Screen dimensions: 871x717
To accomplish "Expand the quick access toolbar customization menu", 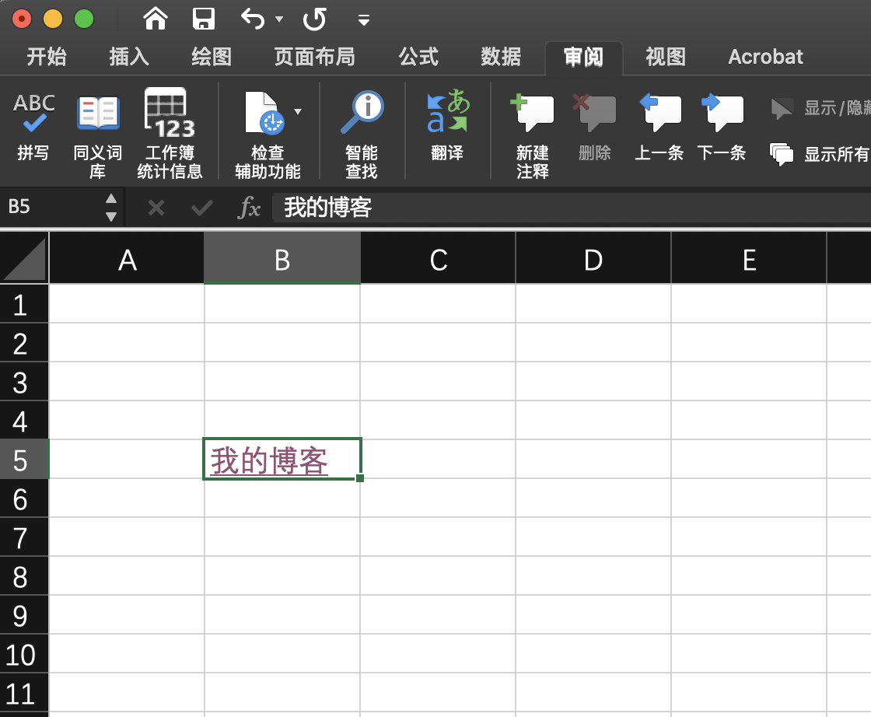I will coord(363,21).
